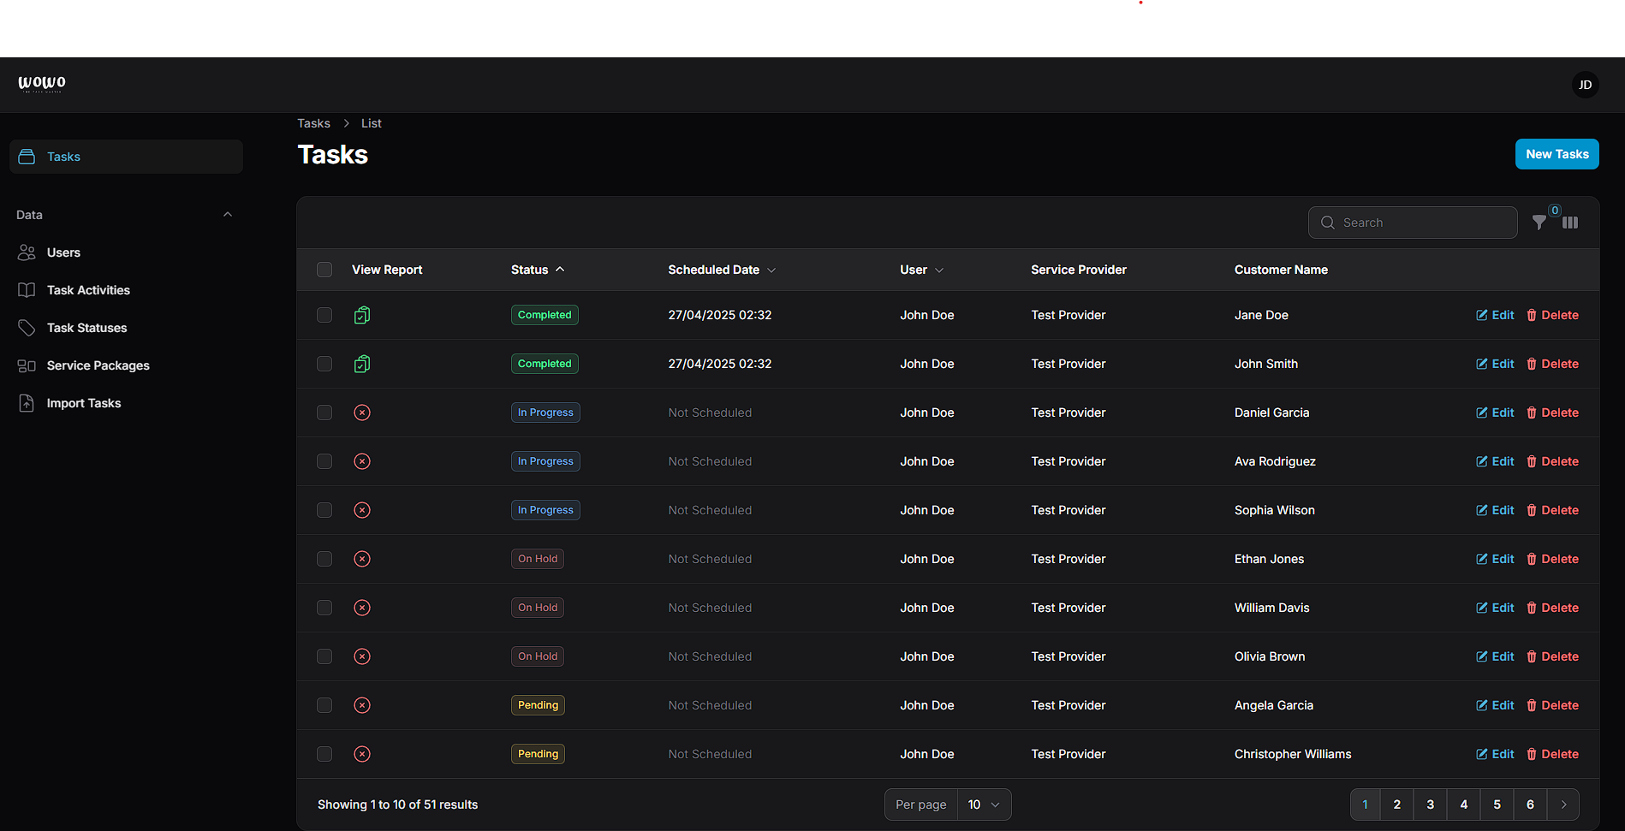Delete the William Davis task
Image resolution: width=1625 pixels, height=831 pixels.
tap(1552, 608)
